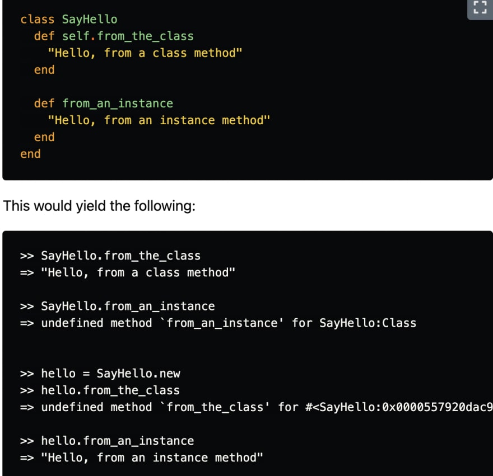Click 'def self.from_the_class' line
The height and width of the screenshot is (476, 493).
[x=114, y=36]
